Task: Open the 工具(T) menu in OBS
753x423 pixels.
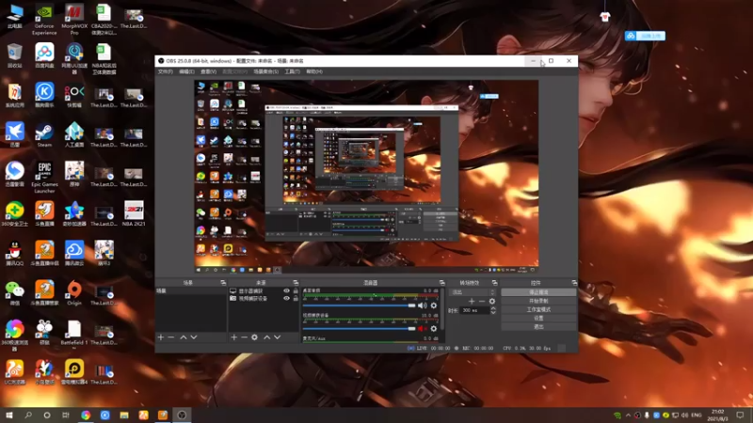Action: (x=292, y=71)
